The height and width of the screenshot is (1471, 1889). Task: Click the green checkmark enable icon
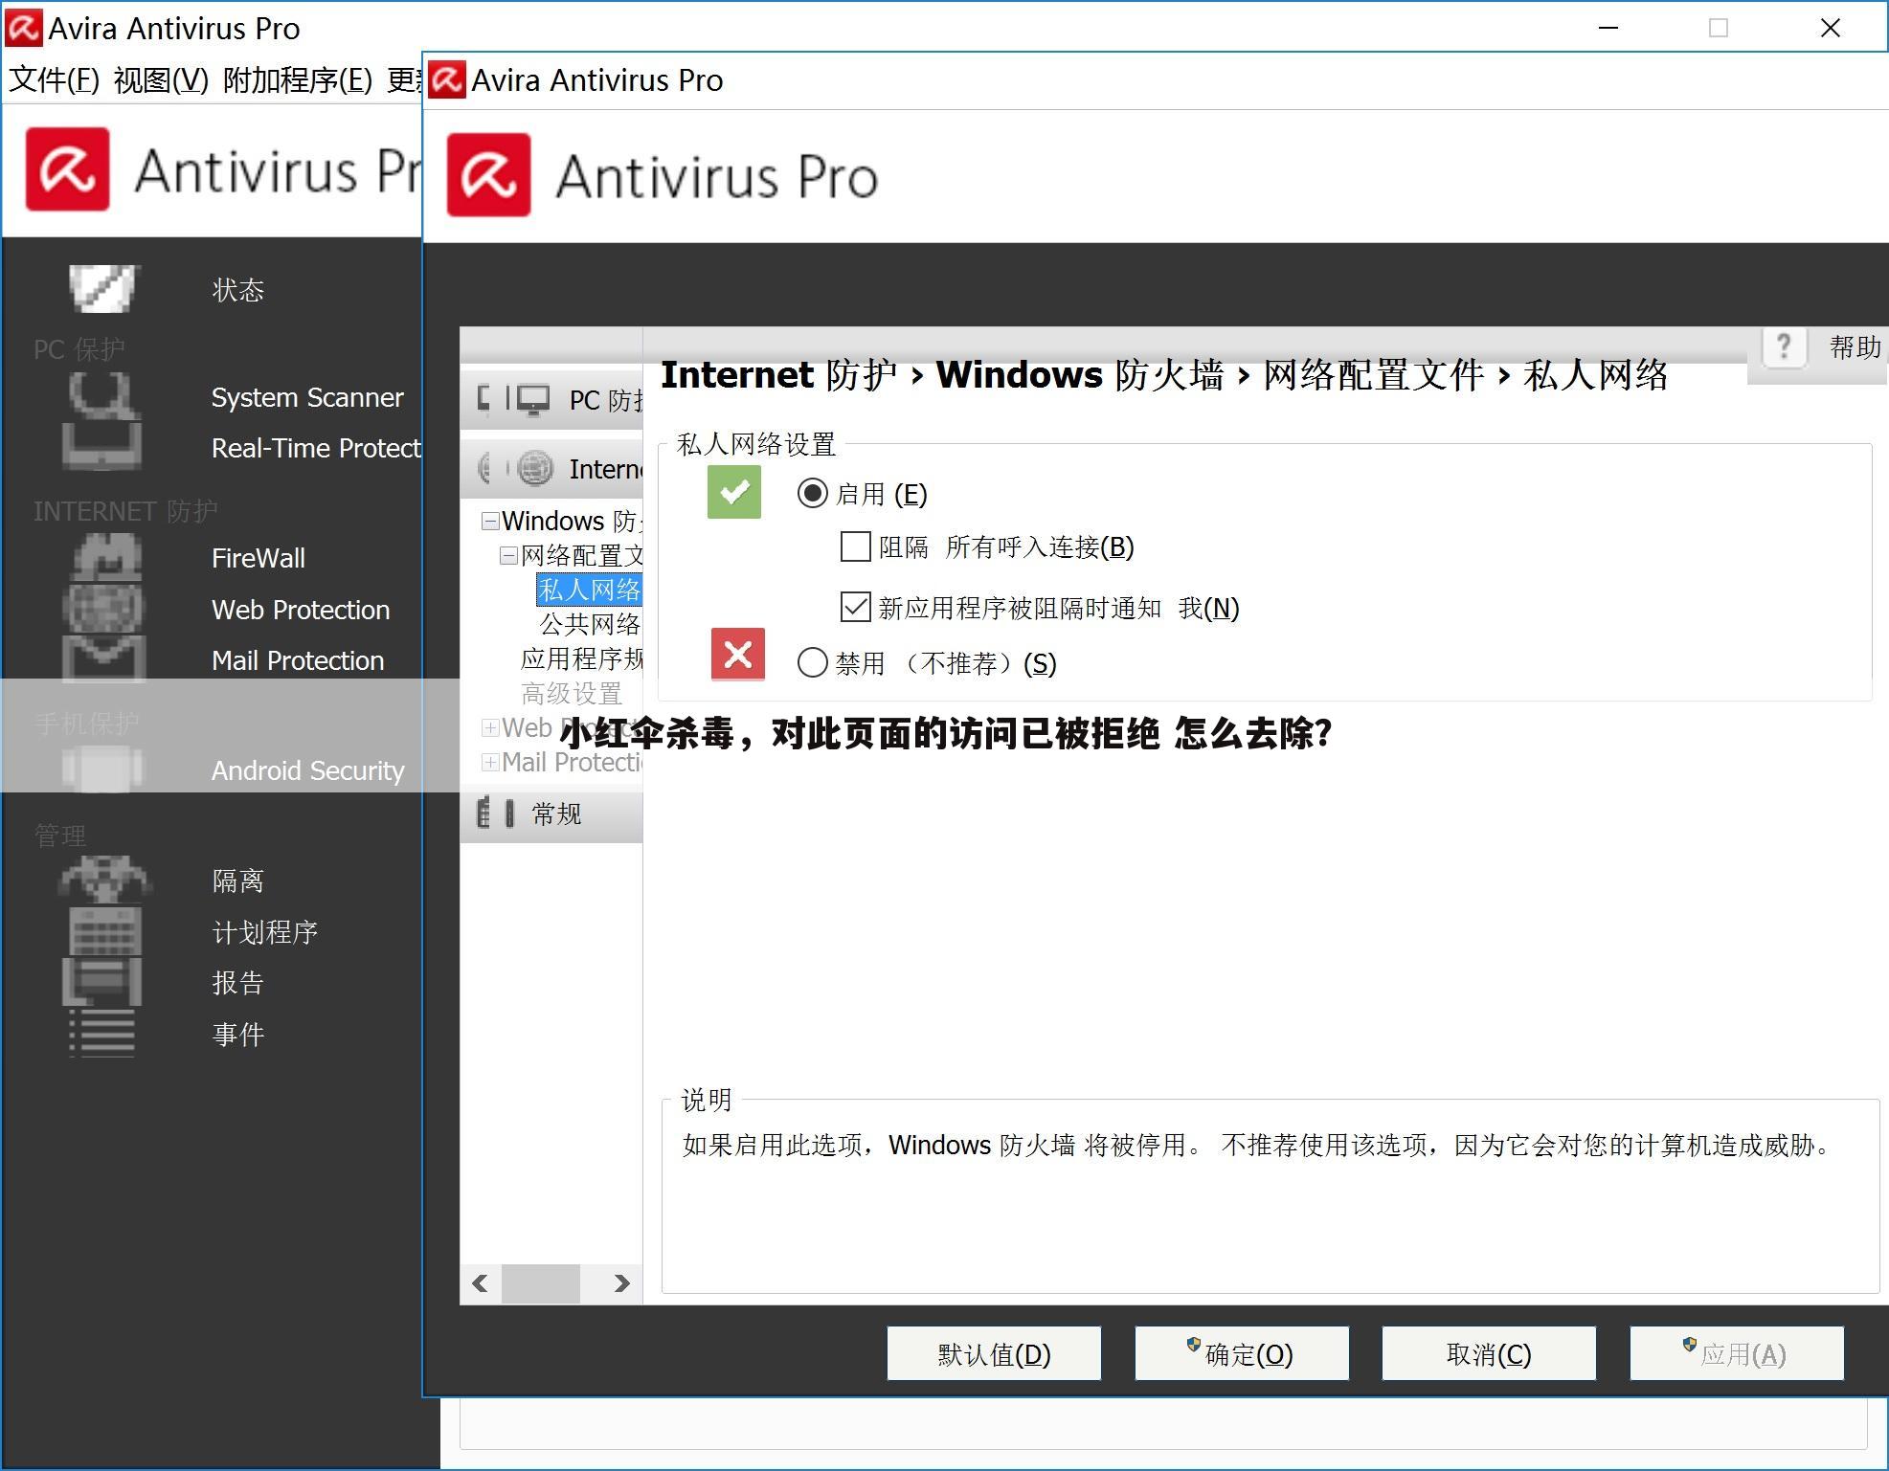pos(734,492)
